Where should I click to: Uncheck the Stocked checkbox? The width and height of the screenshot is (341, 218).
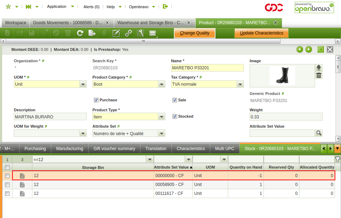point(175,116)
